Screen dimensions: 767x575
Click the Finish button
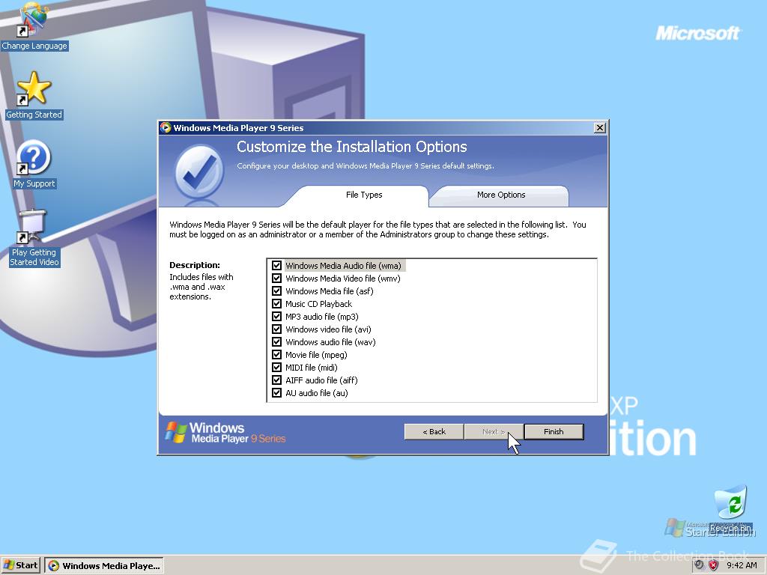pyautogui.click(x=554, y=432)
